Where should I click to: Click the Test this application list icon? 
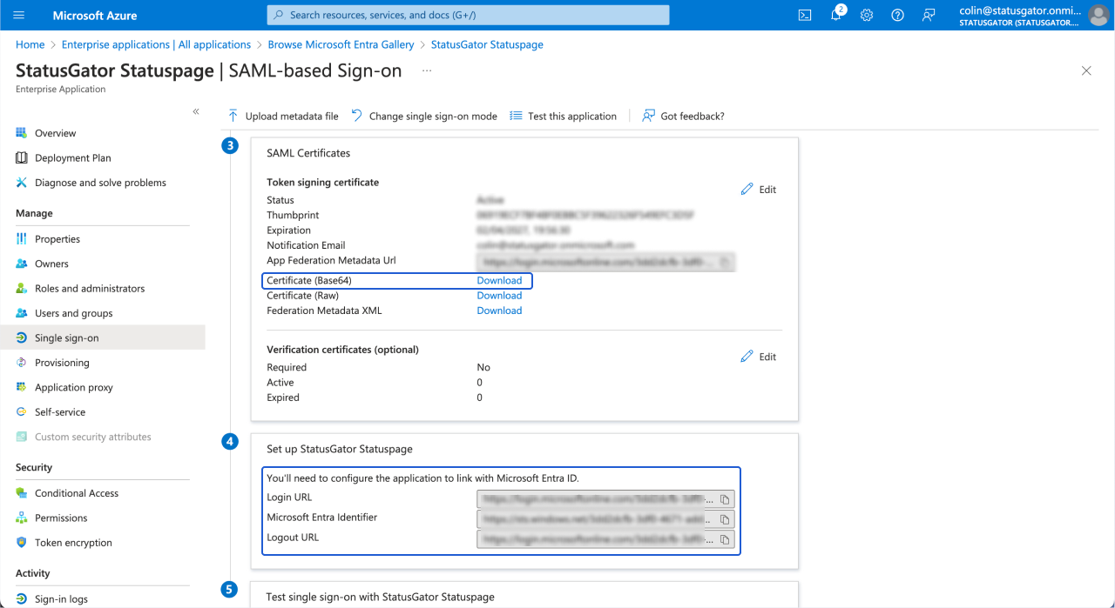point(516,116)
